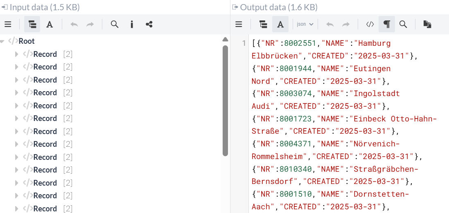This screenshot has height=213, width=449.
Task: Switch Output data panel to tree view
Action: click(x=263, y=25)
